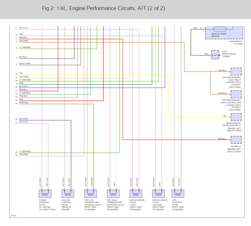The width and height of the screenshot is (251, 226).
Task: Select the WHT/VIO label at pin 9
Action: click(23, 28)
